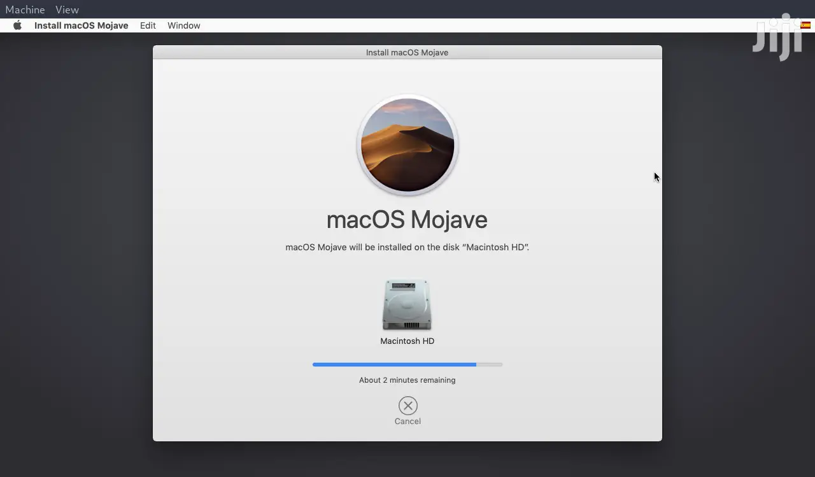
Task: Click the Cancel circle X icon
Action: click(407, 406)
